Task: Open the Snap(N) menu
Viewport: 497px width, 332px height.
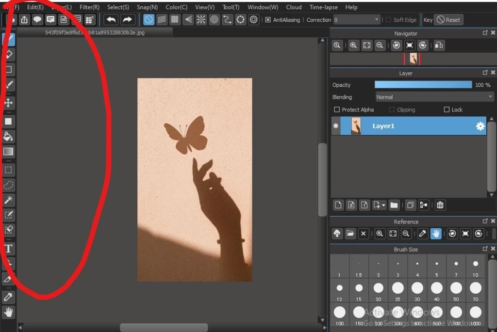Action: (x=147, y=7)
